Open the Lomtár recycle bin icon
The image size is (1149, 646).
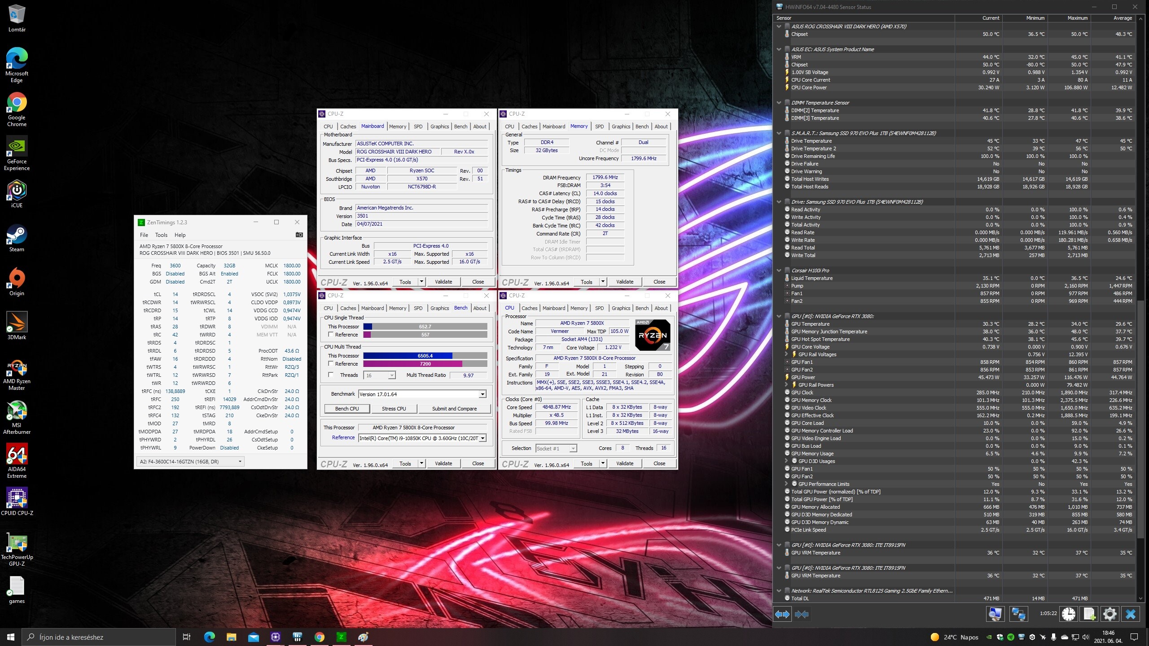17,18
